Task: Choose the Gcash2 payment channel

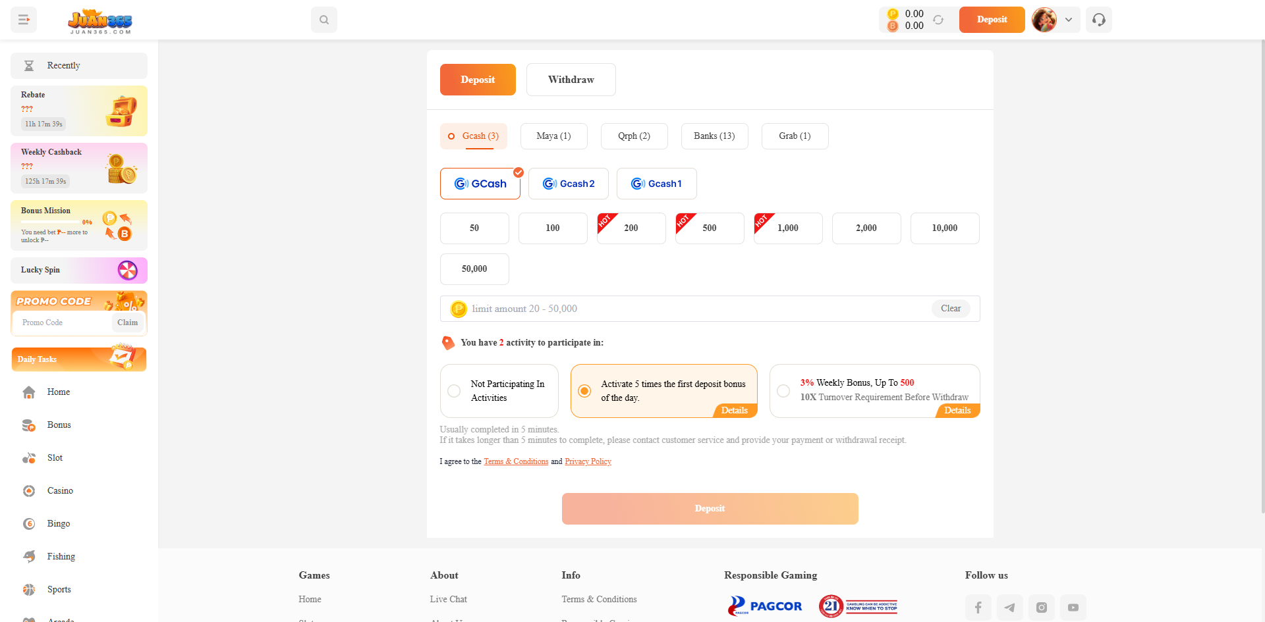Action: click(x=569, y=184)
